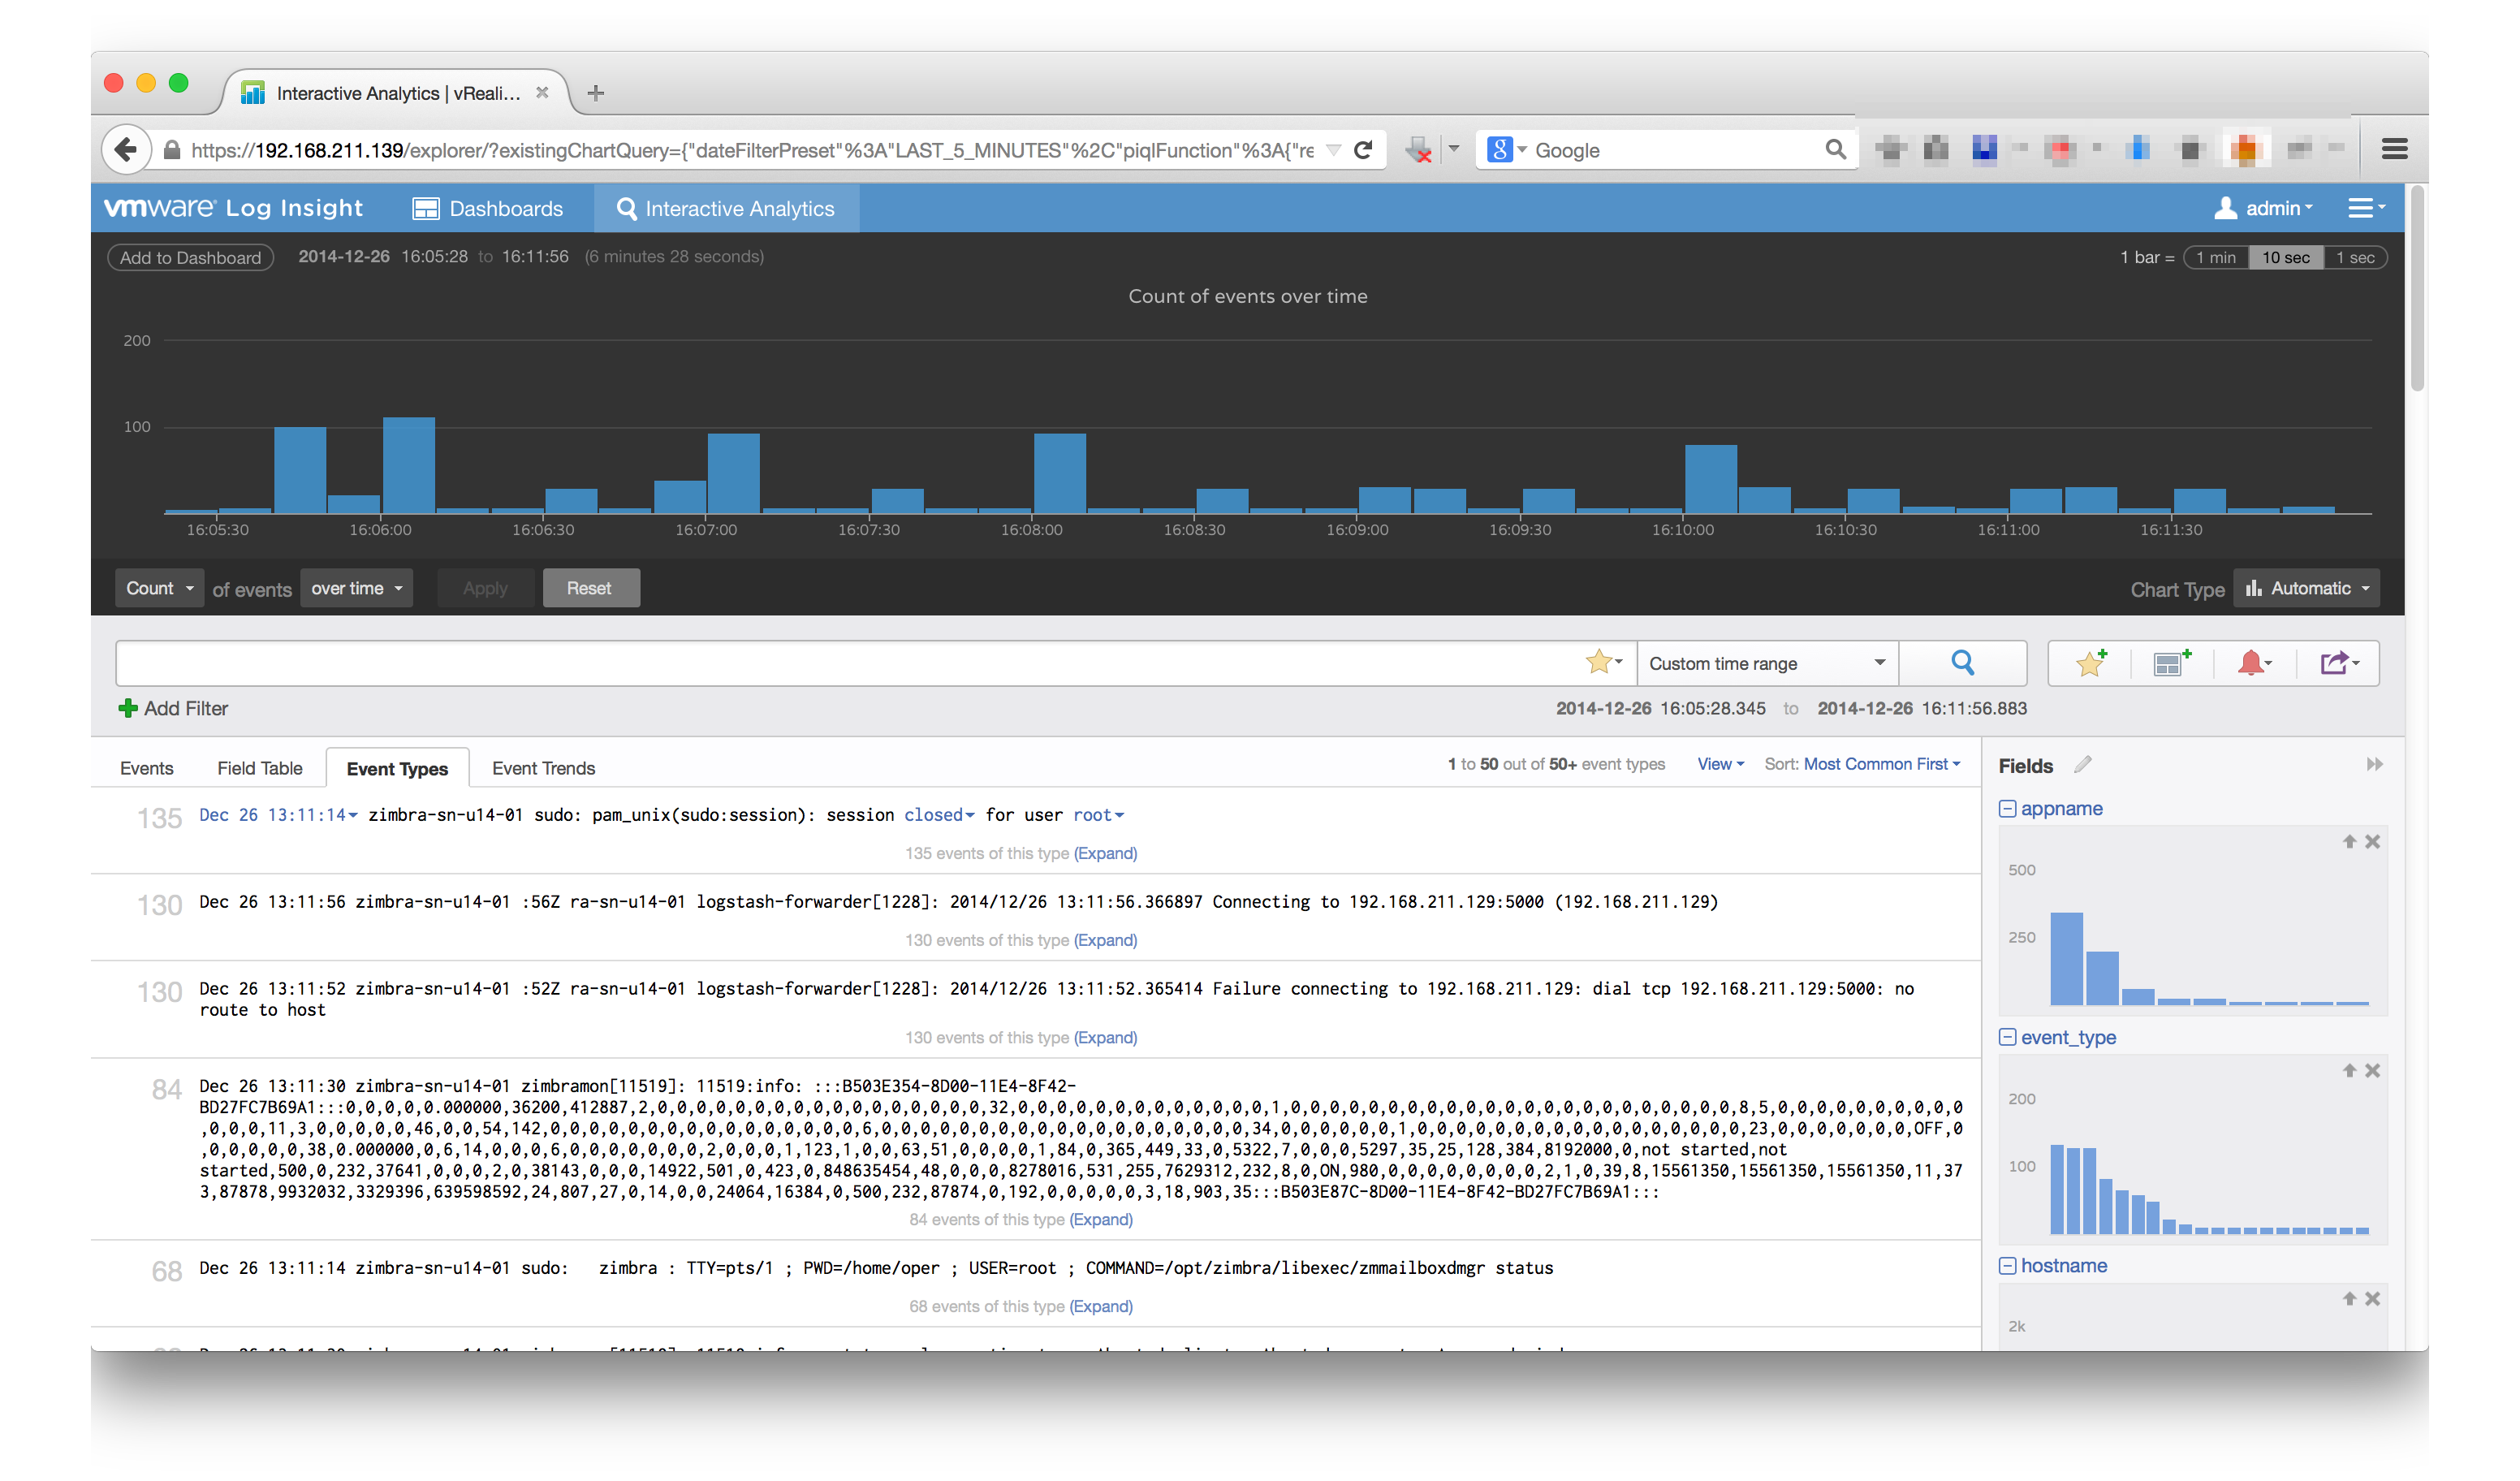Click the Add Filter link
The image size is (2520, 1481).
(x=186, y=708)
